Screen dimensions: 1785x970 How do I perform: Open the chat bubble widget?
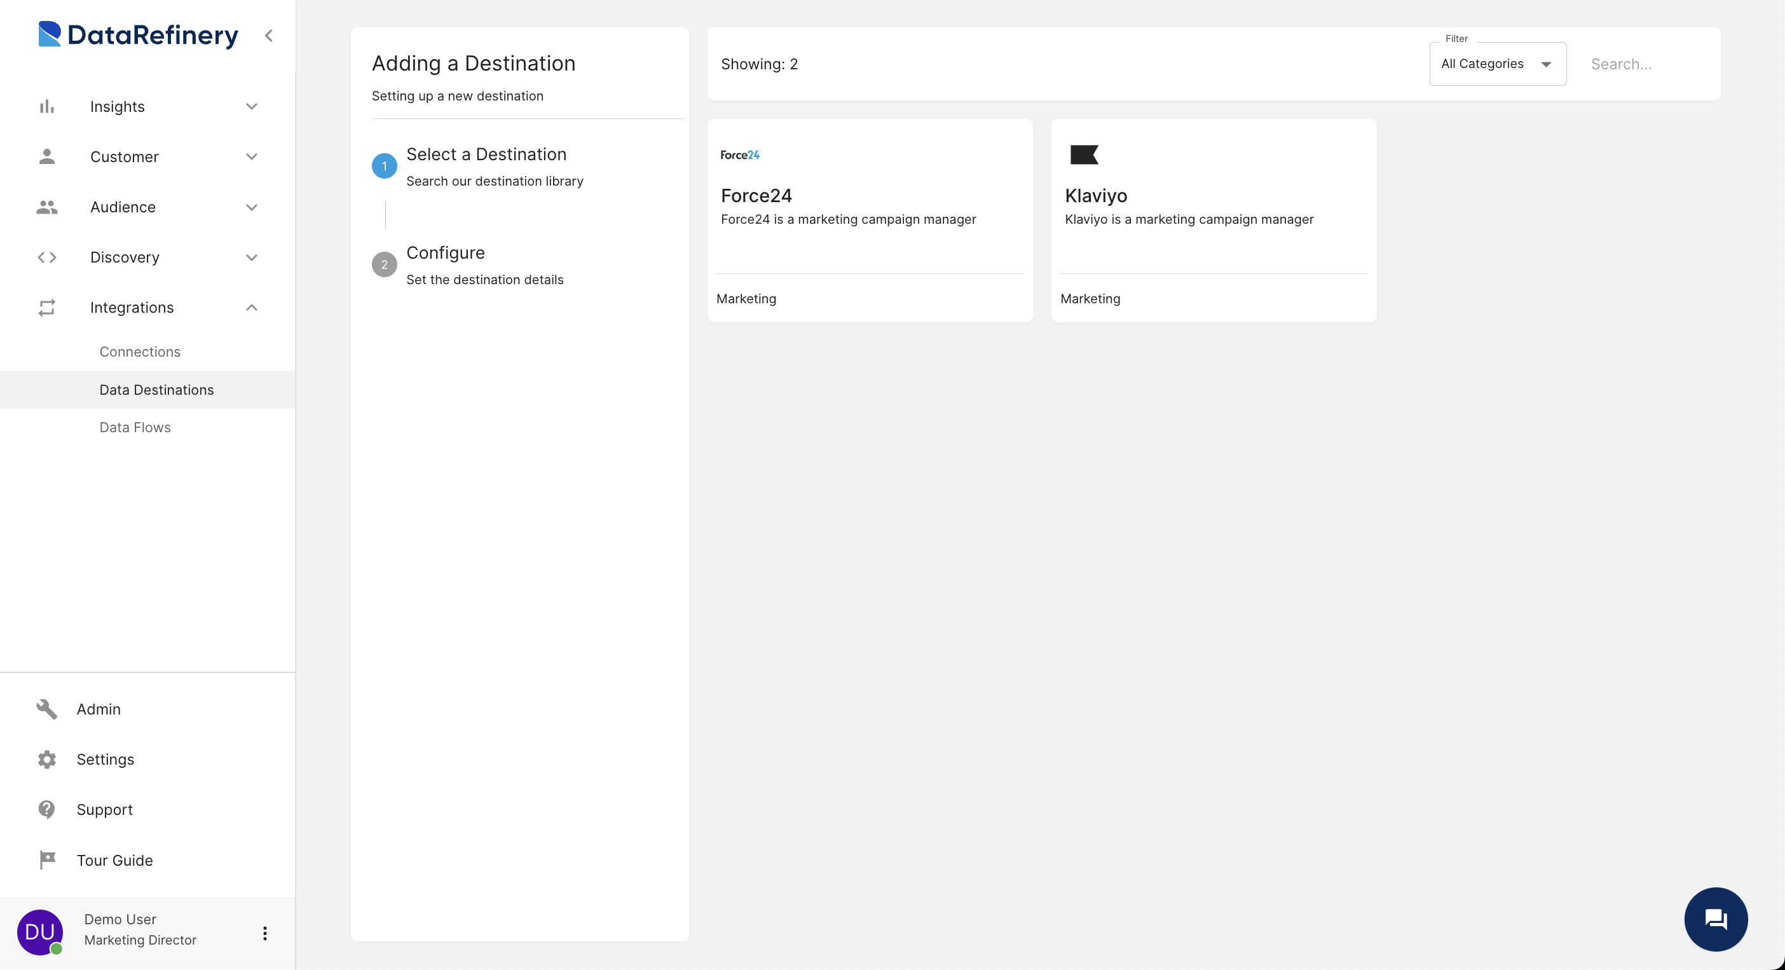1716,919
